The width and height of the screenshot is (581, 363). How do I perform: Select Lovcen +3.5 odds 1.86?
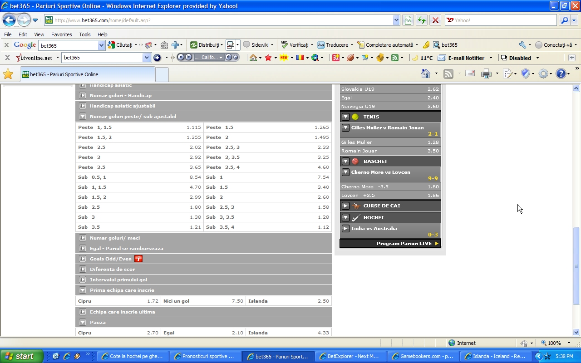pos(390,195)
